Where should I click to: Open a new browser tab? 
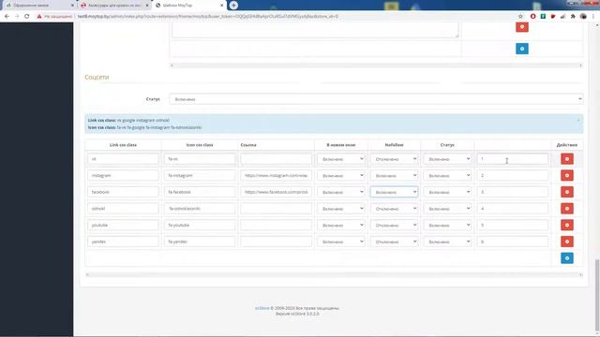coord(233,6)
